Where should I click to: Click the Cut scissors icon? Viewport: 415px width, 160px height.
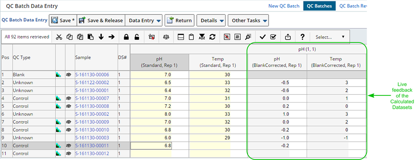pos(59,37)
